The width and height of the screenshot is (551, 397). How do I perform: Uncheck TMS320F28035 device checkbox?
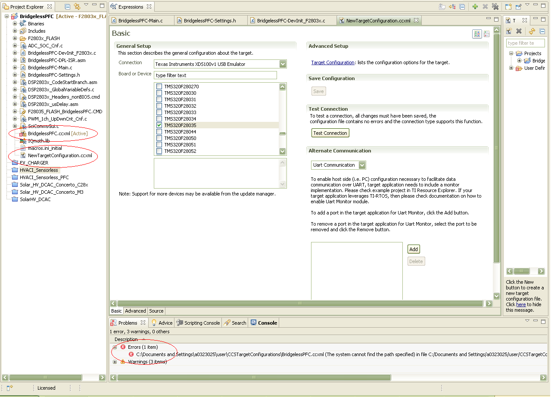[159, 125]
